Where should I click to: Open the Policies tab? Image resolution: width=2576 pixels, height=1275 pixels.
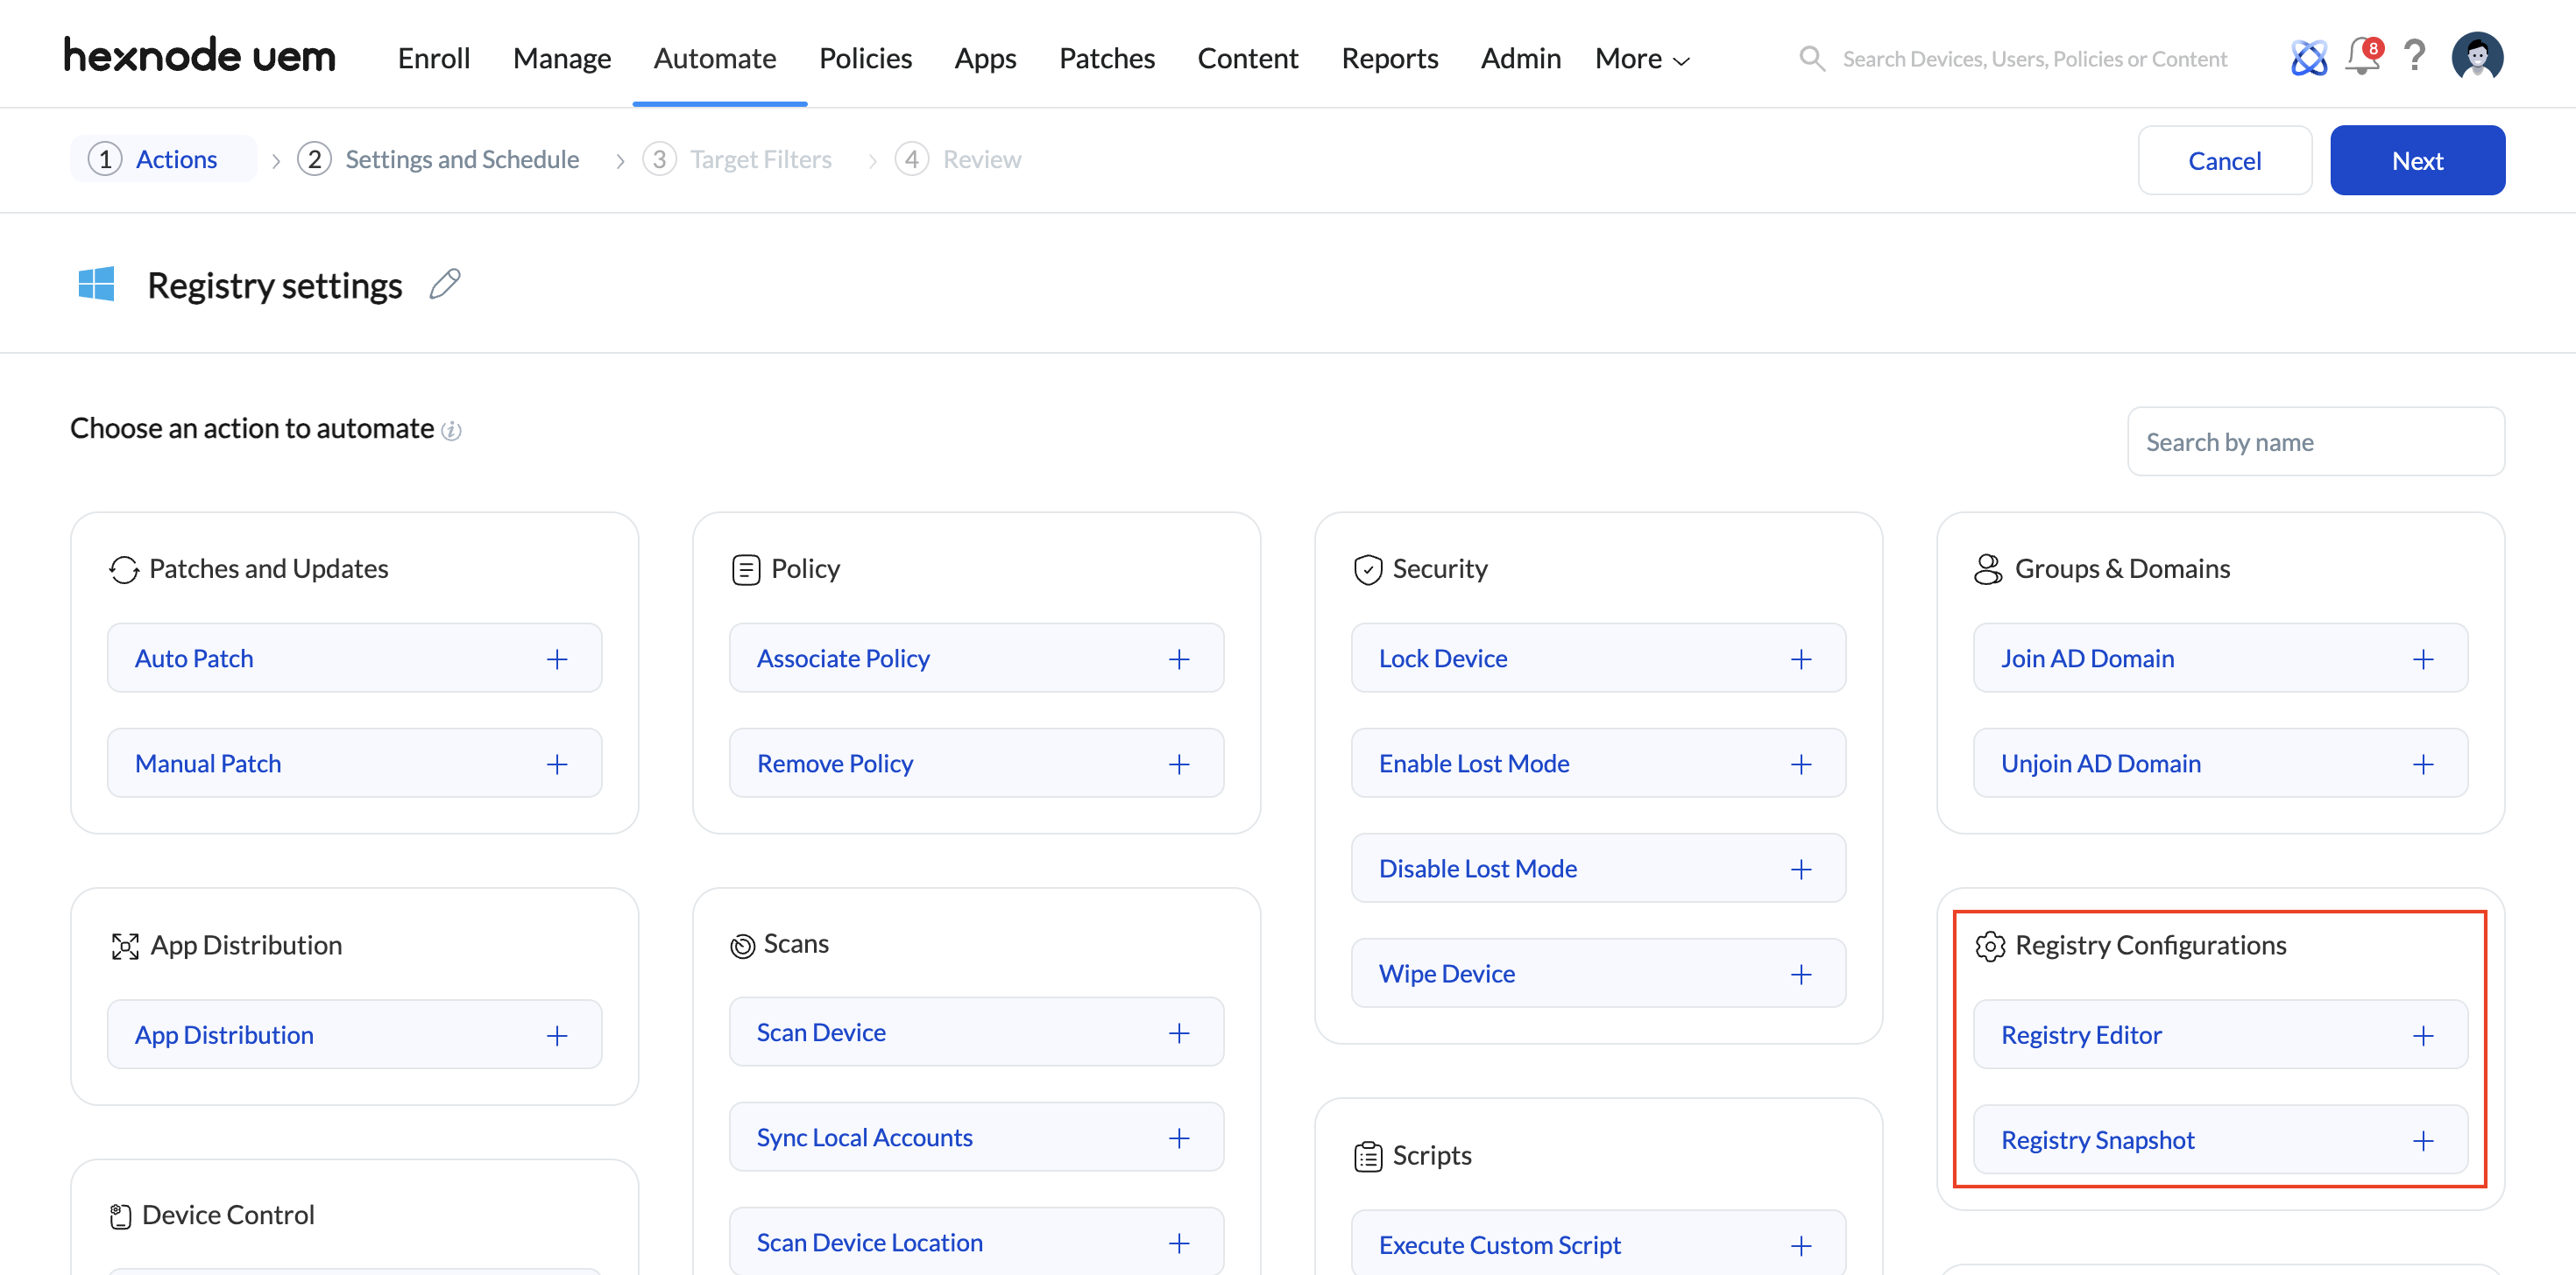coord(865,59)
